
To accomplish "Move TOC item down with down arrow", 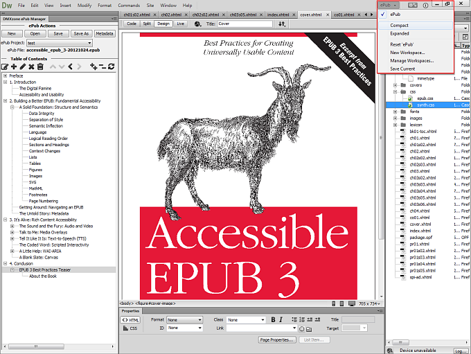I will point(62,67).
